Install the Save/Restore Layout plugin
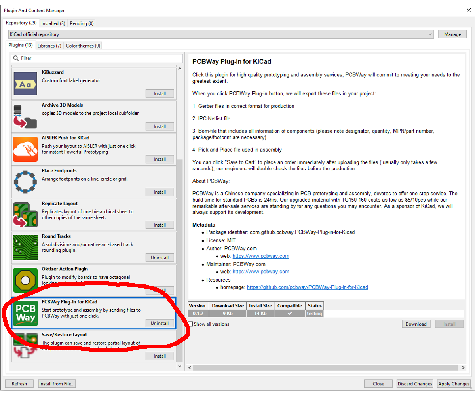Screen dimensions: 475x396 160,356
